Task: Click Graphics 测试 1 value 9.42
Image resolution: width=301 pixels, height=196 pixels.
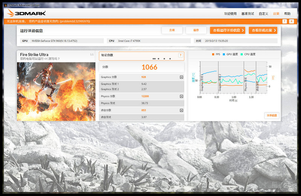Action: [x=144, y=84]
